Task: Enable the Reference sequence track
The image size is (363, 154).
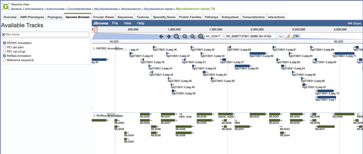Action: click(x=4, y=60)
